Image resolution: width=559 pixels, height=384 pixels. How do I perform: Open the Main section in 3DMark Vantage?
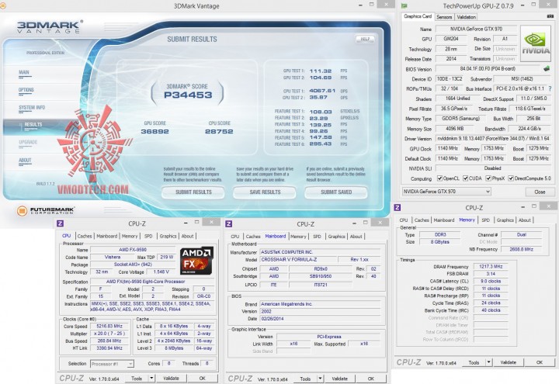point(24,72)
